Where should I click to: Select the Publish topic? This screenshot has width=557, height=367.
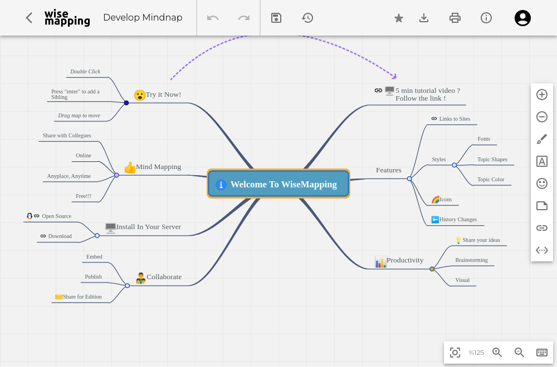pyautogui.click(x=93, y=277)
